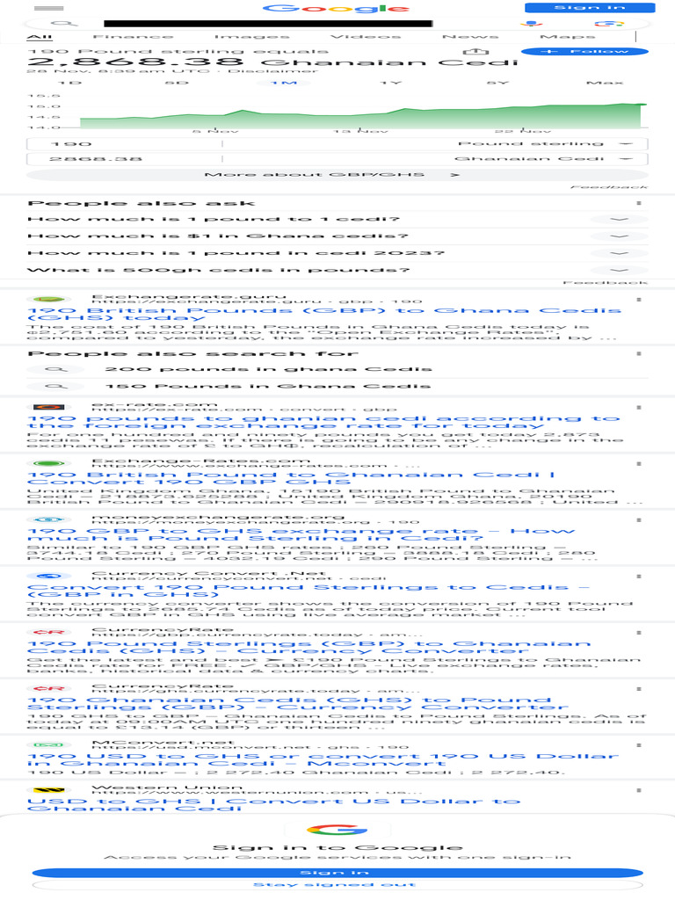The image size is (675, 900).
Task: Open '190 Ghanaian Cedis (GHS) to Pound Sterlings' result
Action: [x=297, y=703]
